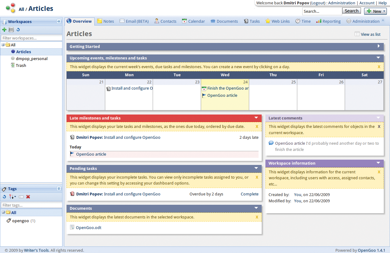Collapse the Documents widget
The height and width of the screenshot is (253, 390).
click(256, 208)
